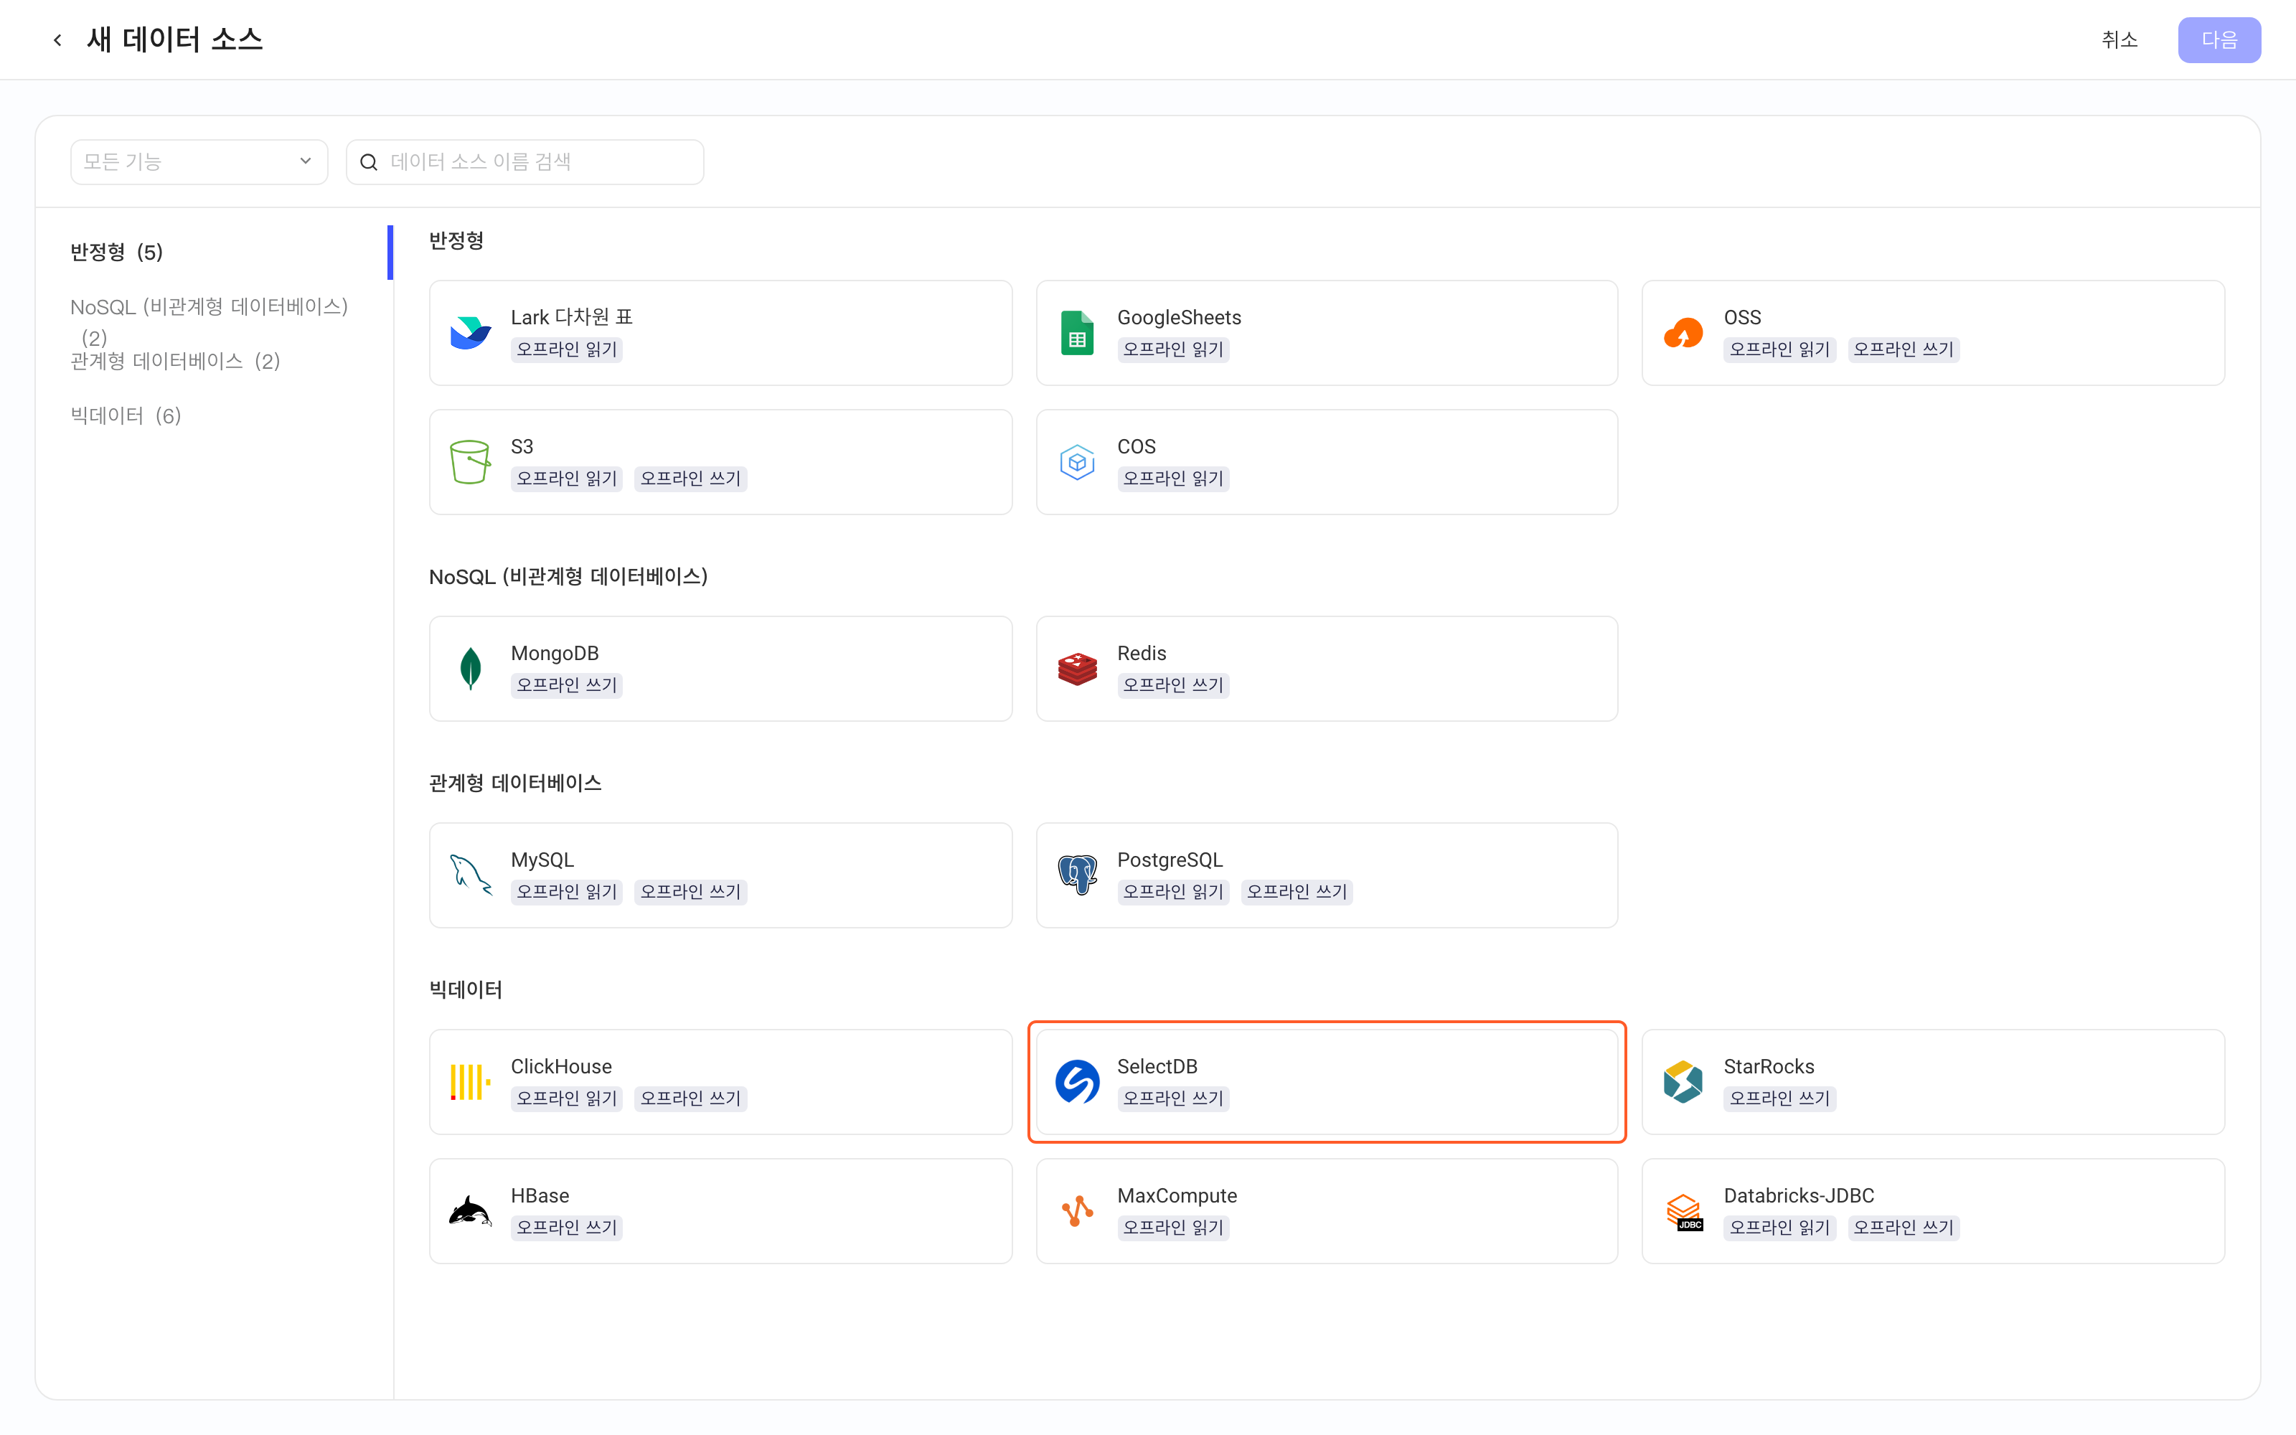The width and height of the screenshot is (2296, 1435).
Task: Click the 다음 button
Action: coord(2219,40)
